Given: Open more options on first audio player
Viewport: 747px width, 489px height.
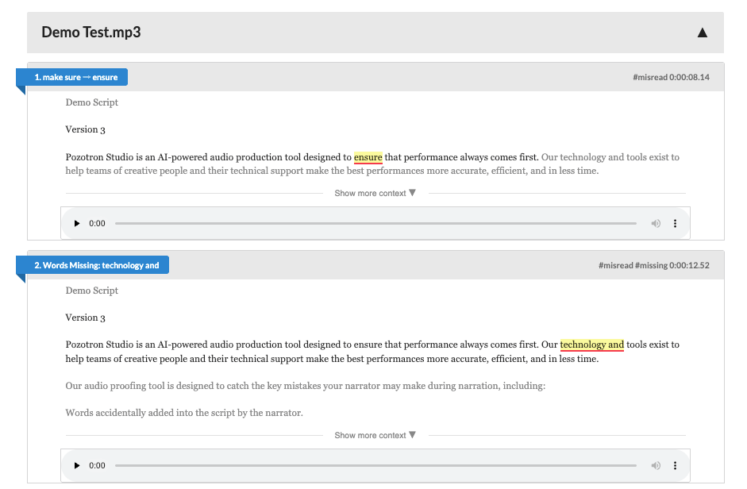Looking at the screenshot, I should click(x=675, y=224).
